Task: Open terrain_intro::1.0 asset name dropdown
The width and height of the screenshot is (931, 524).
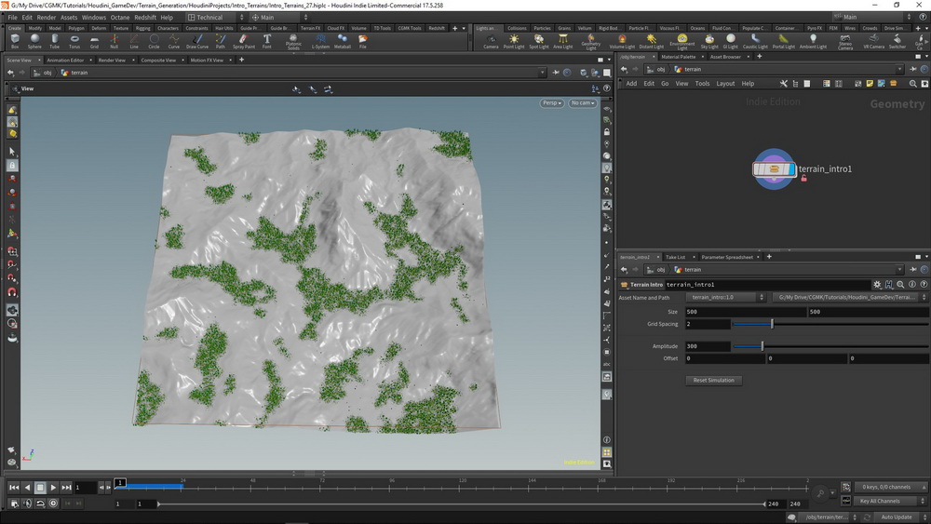Action: point(725,297)
